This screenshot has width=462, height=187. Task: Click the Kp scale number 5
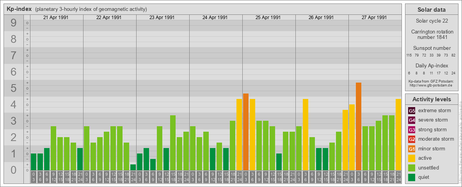(14, 88)
